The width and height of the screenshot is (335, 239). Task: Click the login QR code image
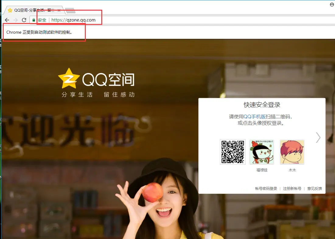click(x=233, y=152)
